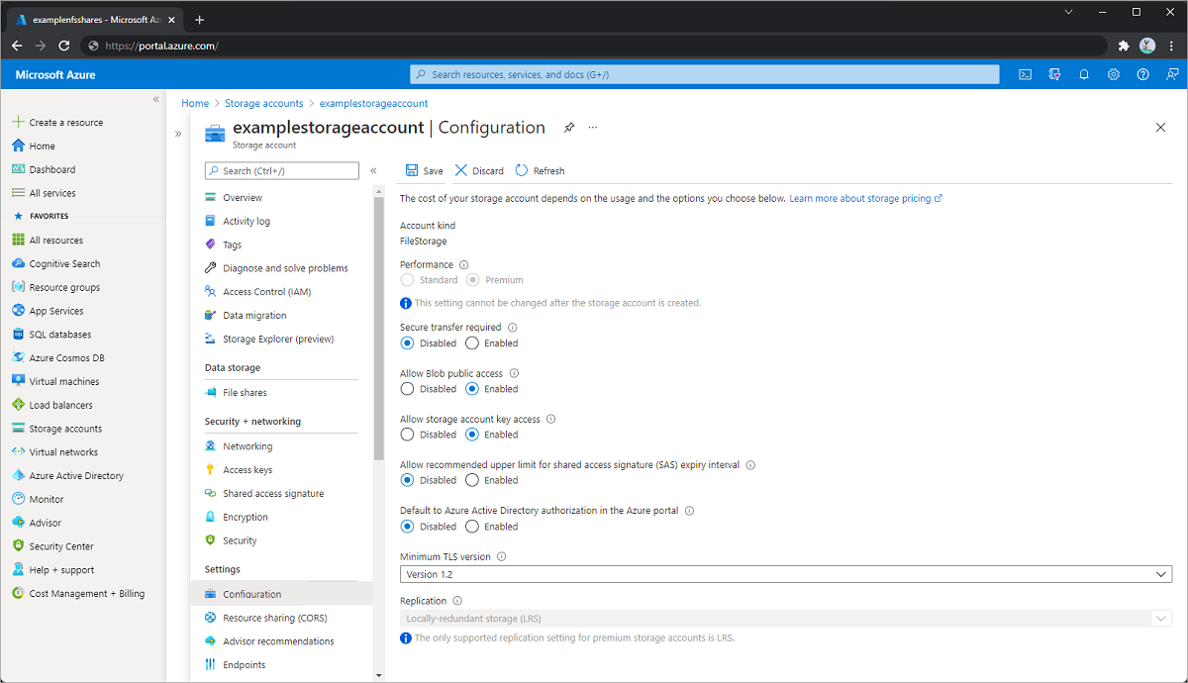Open Activity log in resource menu
The image size is (1188, 683).
point(247,222)
